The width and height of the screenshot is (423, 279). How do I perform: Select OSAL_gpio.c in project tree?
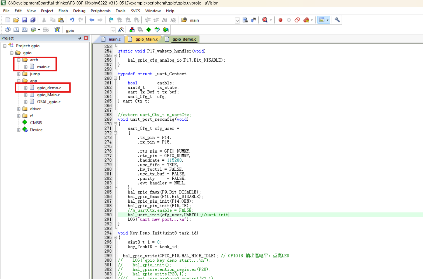49,102
